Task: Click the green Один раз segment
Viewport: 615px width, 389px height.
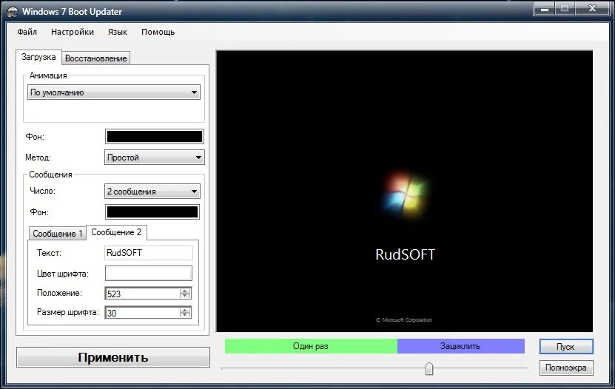Action: (x=311, y=346)
